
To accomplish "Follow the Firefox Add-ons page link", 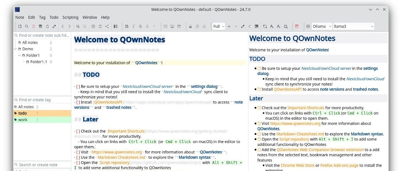I will pos(340,165).
